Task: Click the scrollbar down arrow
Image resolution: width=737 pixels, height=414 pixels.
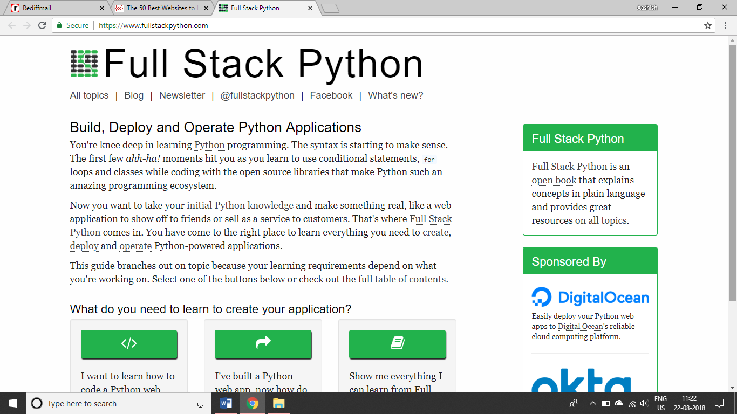Action: click(x=732, y=388)
